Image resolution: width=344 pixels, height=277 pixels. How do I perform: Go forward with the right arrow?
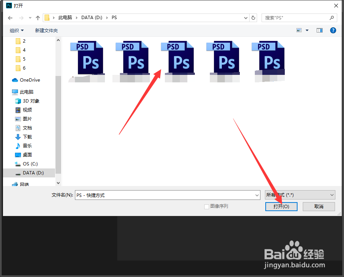[21, 18]
